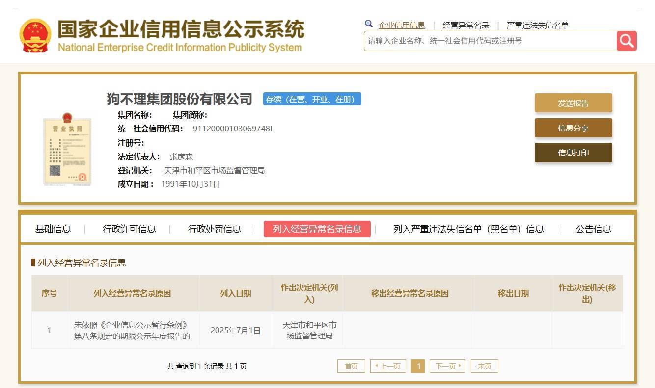Select page number 1 in pagination

click(418, 365)
